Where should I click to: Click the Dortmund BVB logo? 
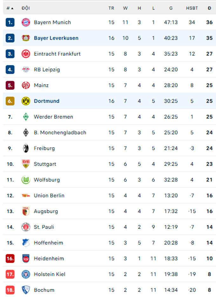tap(26, 101)
